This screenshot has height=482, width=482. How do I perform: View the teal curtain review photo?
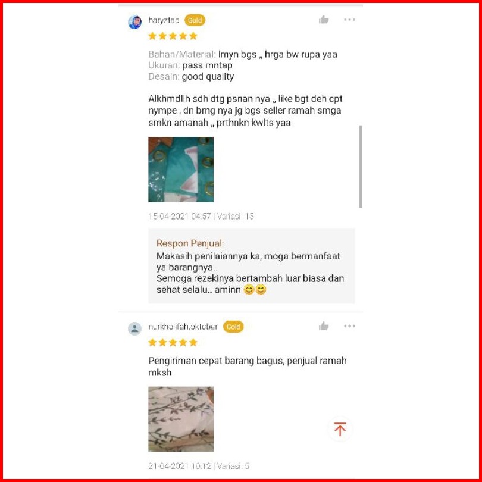(181, 170)
